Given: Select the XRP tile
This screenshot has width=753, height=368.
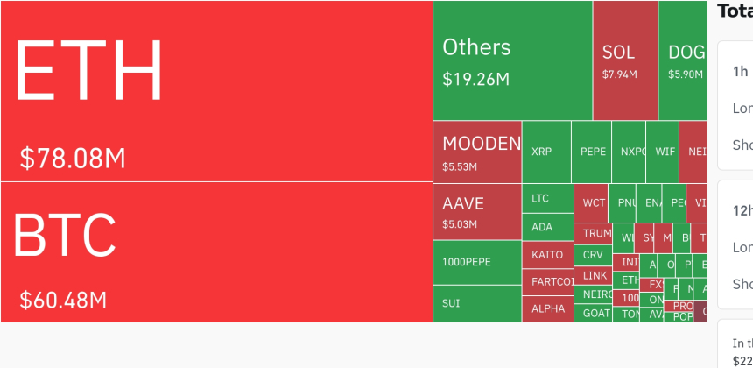Looking at the screenshot, I should pos(546,152).
